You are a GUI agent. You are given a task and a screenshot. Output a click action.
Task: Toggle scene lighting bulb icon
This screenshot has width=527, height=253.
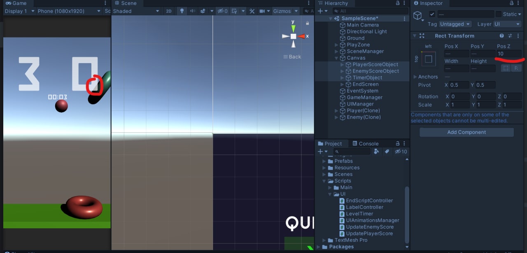coord(182,11)
